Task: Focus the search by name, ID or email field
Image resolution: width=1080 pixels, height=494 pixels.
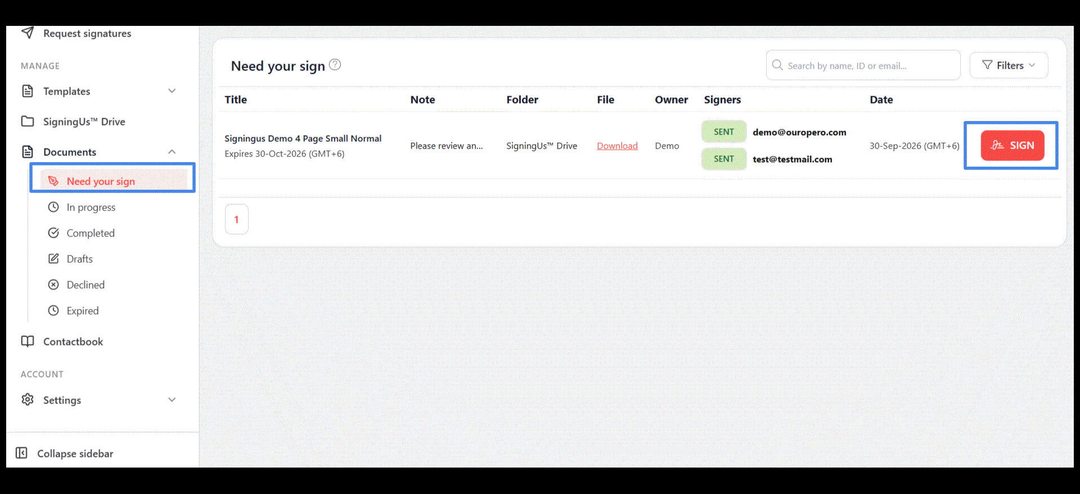Action: [x=863, y=65]
